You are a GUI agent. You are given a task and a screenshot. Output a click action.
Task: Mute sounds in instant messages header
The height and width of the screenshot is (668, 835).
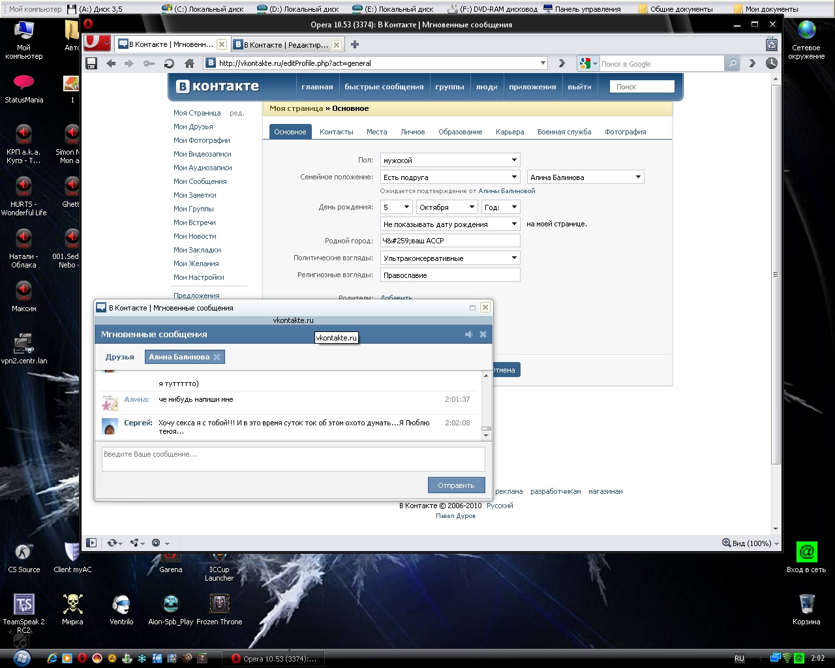click(468, 334)
